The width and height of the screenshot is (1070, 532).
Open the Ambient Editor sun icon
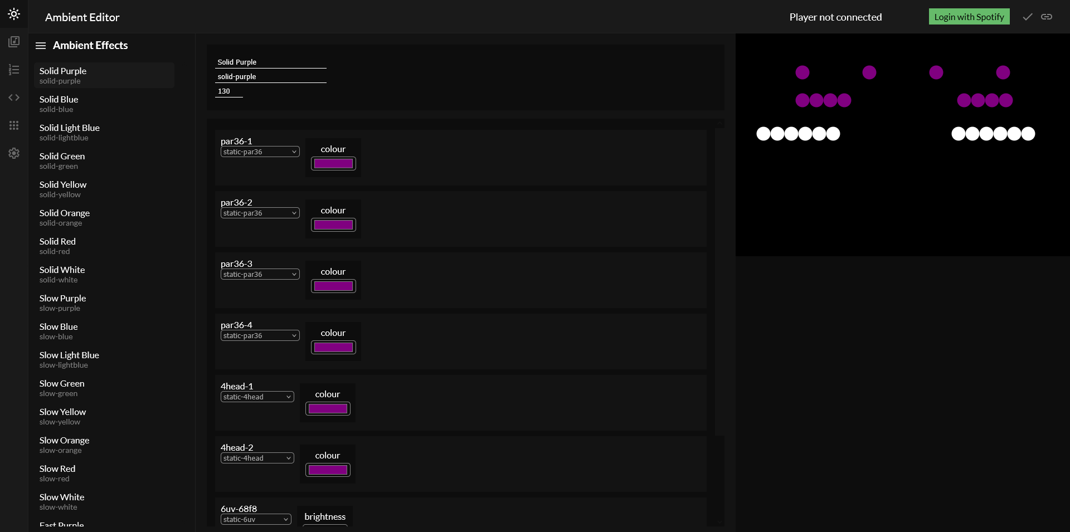click(14, 14)
